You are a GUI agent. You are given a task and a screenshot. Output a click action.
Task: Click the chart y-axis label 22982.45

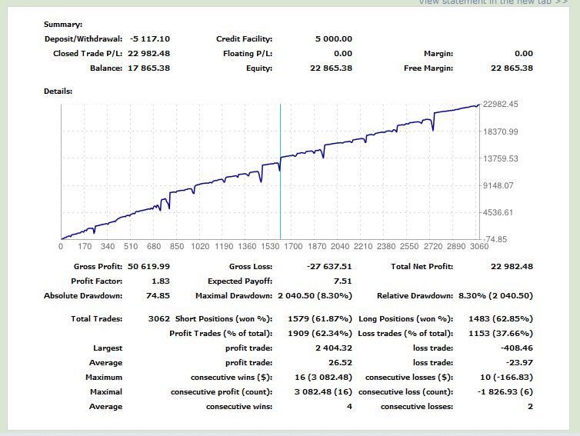tap(501, 104)
